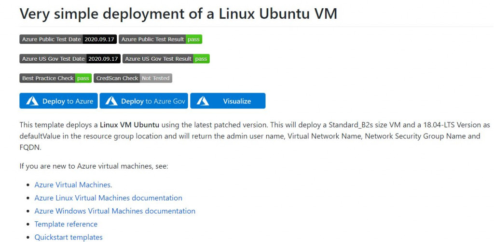
Task: Go to Azure Windows Virtual Machines documentation
Action: pyautogui.click(x=115, y=211)
